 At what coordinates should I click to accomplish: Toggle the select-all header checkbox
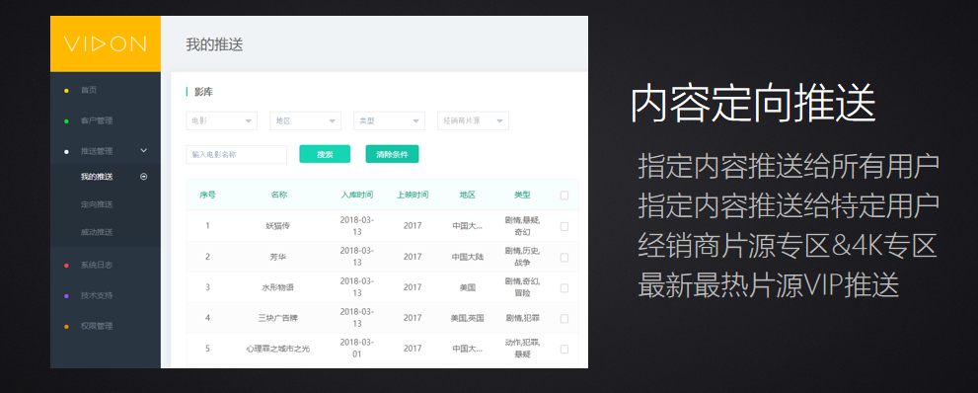(564, 196)
